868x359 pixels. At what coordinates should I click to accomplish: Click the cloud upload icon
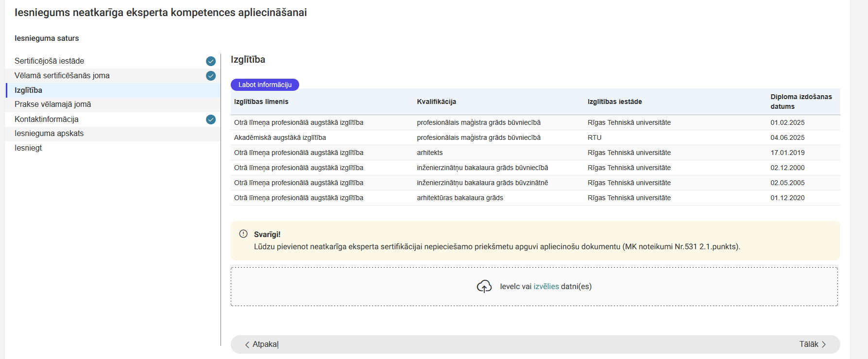coord(484,287)
